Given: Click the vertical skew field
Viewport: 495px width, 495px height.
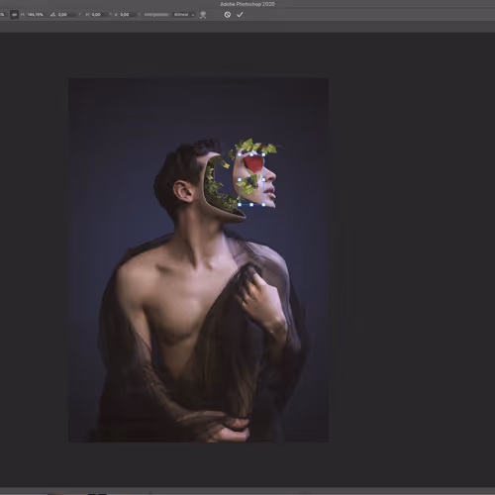Looking at the screenshot, I should click(128, 15).
